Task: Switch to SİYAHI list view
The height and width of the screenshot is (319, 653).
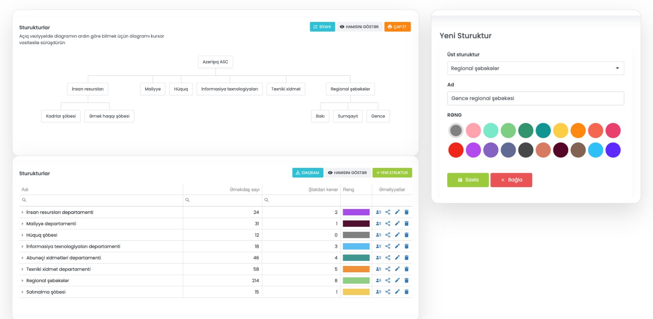Action: coord(322,27)
